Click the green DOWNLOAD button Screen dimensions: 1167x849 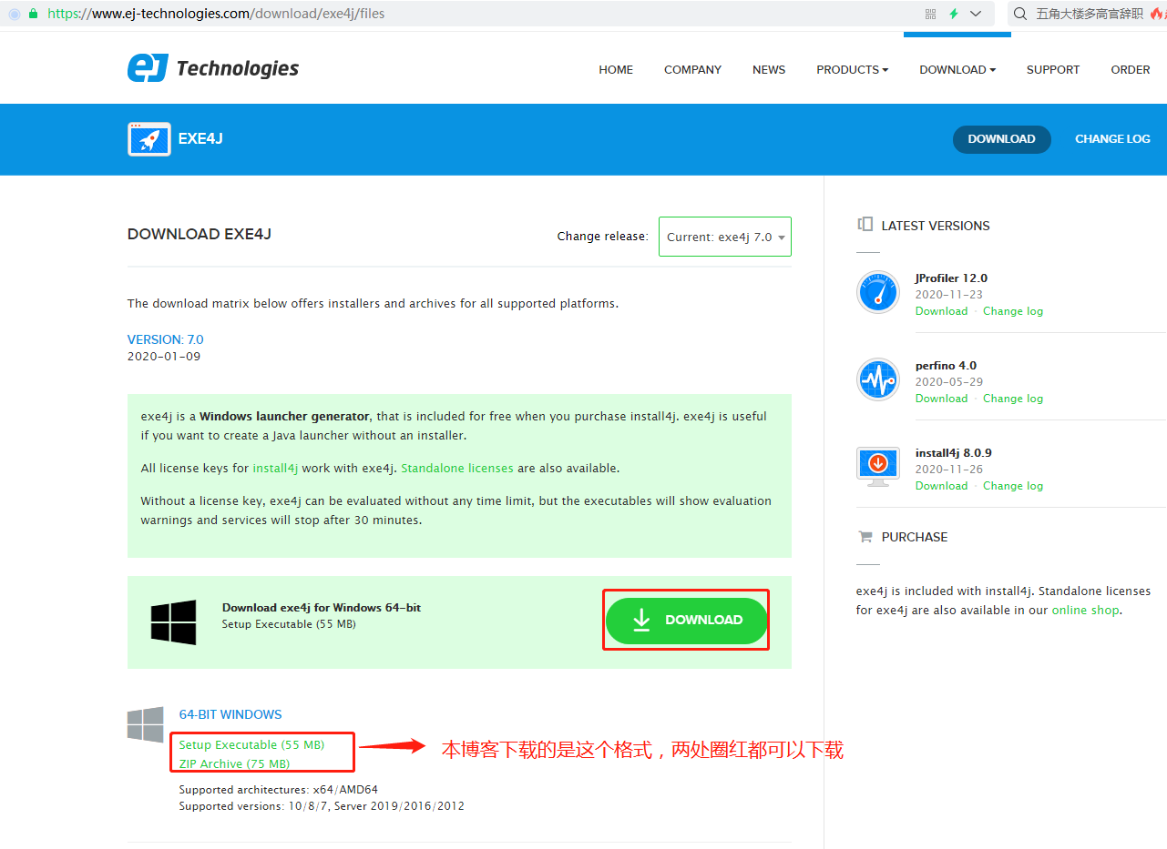(686, 621)
